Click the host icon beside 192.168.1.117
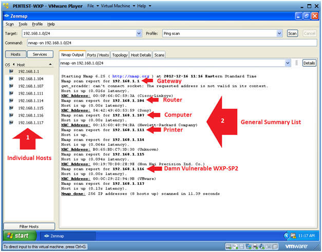Image resolution: width=322 pixels, height=252 pixels. [11, 123]
